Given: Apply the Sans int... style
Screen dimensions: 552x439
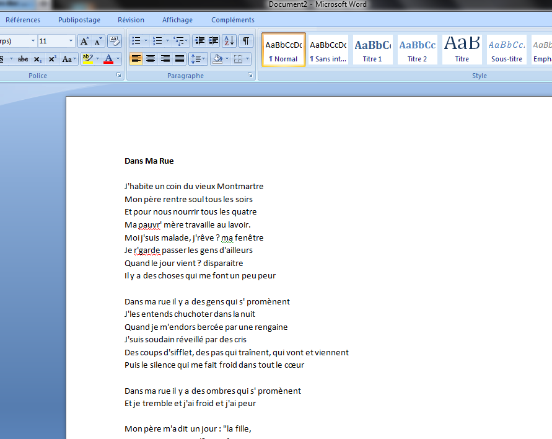Looking at the screenshot, I should click(x=328, y=50).
